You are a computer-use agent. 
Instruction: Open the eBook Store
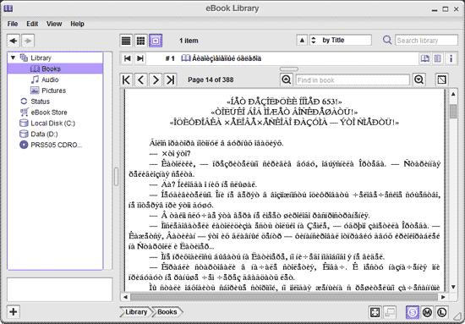(43, 113)
